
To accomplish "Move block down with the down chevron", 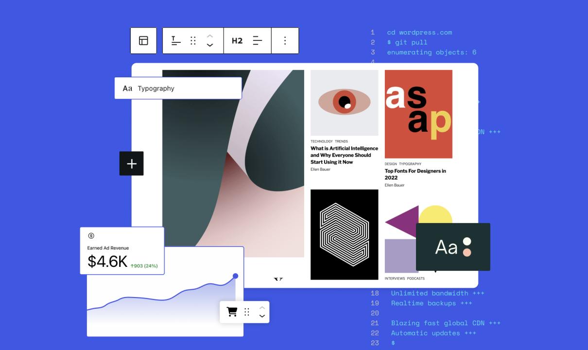I will [x=210, y=45].
